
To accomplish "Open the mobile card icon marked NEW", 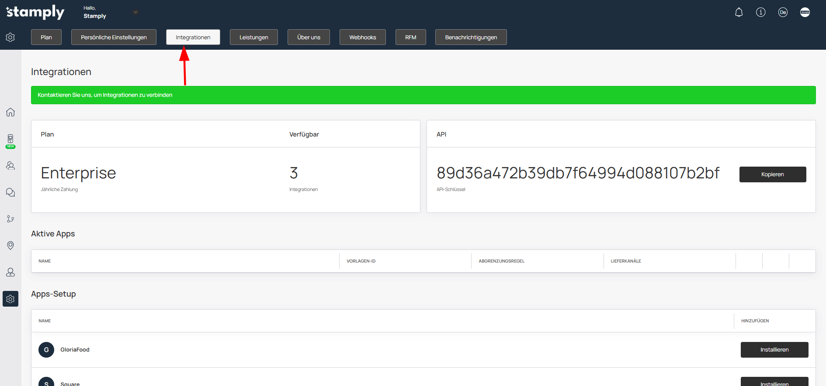I will (x=10, y=140).
